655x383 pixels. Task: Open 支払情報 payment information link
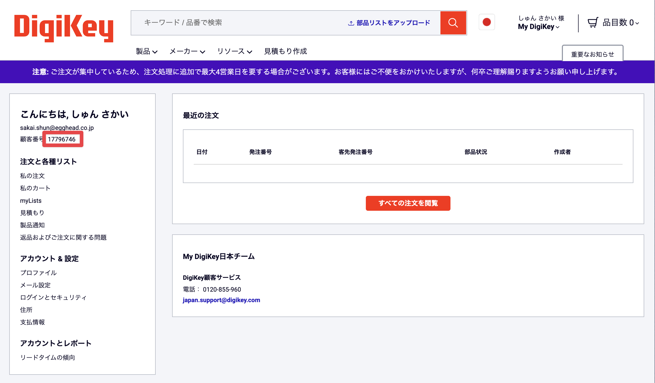point(32,322)
